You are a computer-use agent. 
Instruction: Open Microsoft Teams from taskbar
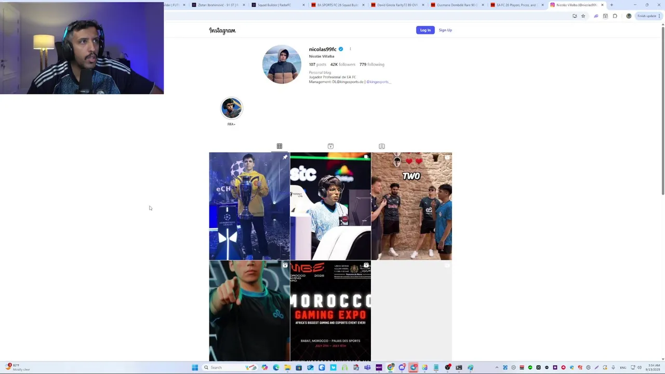[367, 367]
